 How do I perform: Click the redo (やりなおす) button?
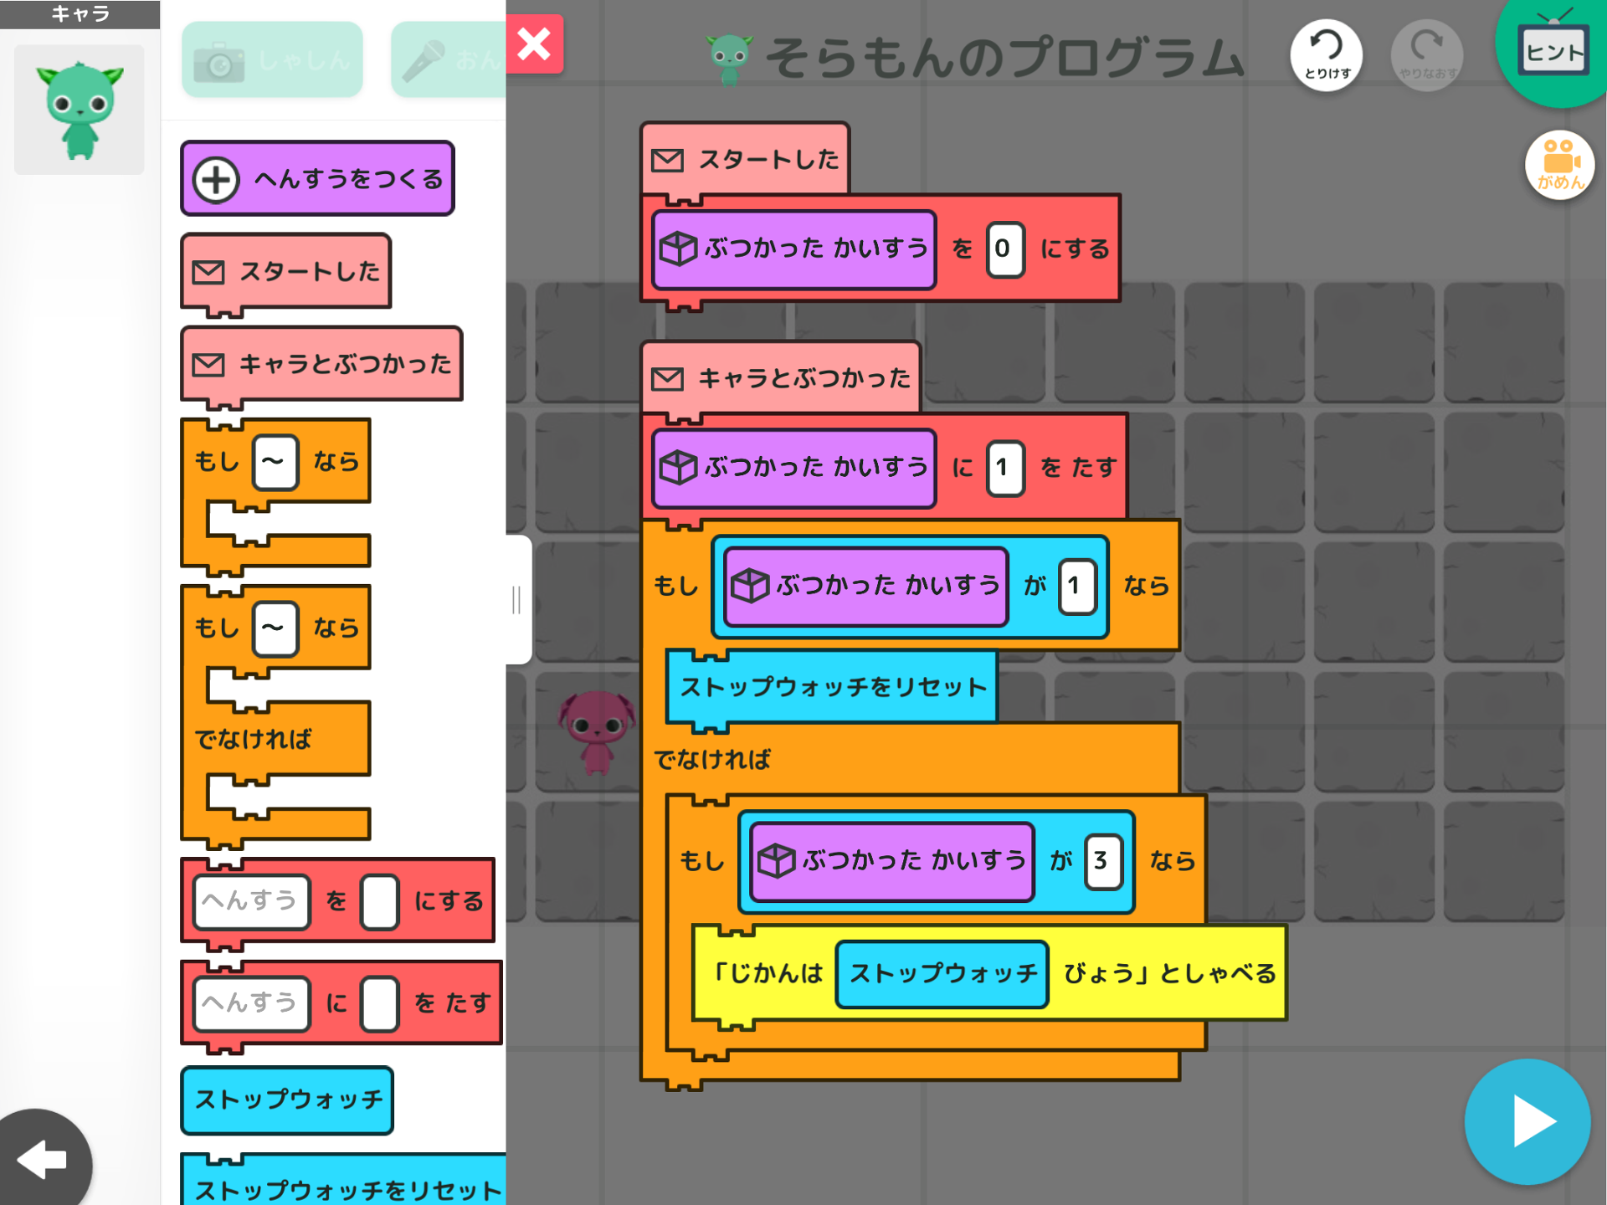[1426, 55]
